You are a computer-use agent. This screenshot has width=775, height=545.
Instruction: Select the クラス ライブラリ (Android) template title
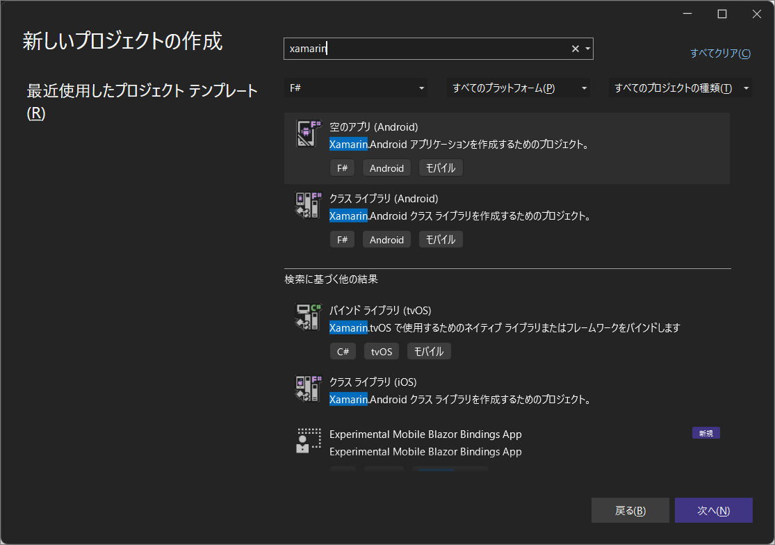click(384, 199)
